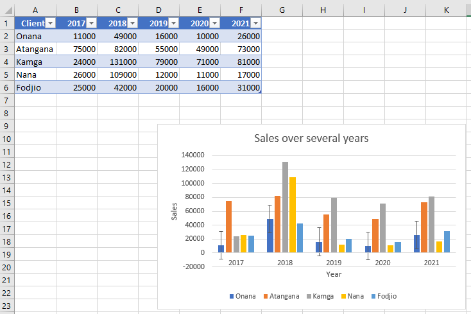Select row 7 header

point(6,100)
